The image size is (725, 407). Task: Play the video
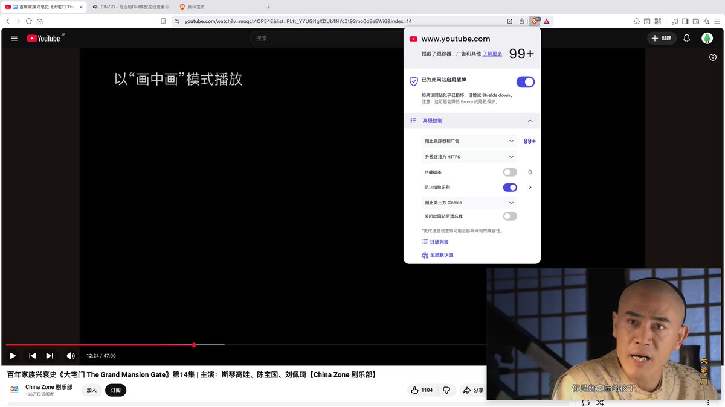point(13,356)
